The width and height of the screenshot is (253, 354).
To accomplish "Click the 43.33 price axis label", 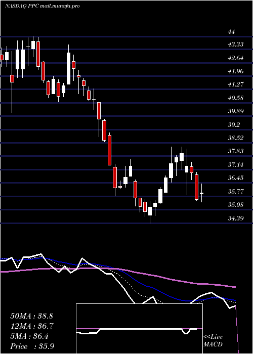I will (x=236, y=45).
